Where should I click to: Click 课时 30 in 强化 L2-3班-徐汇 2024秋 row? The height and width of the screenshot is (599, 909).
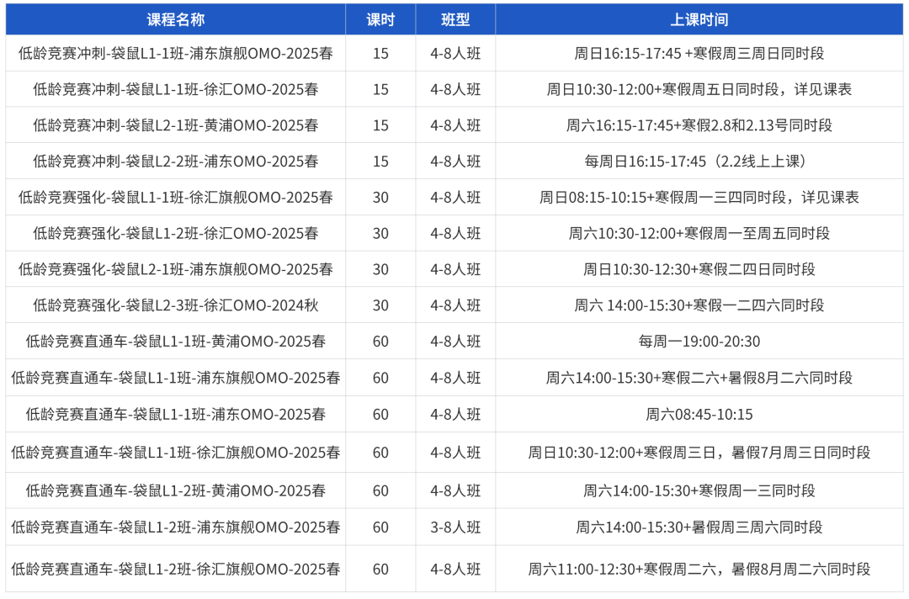pos(380,305)
